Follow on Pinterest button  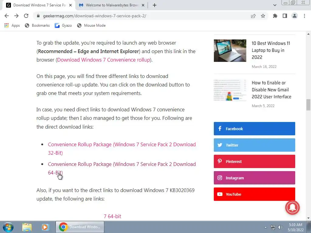(254, 161)
